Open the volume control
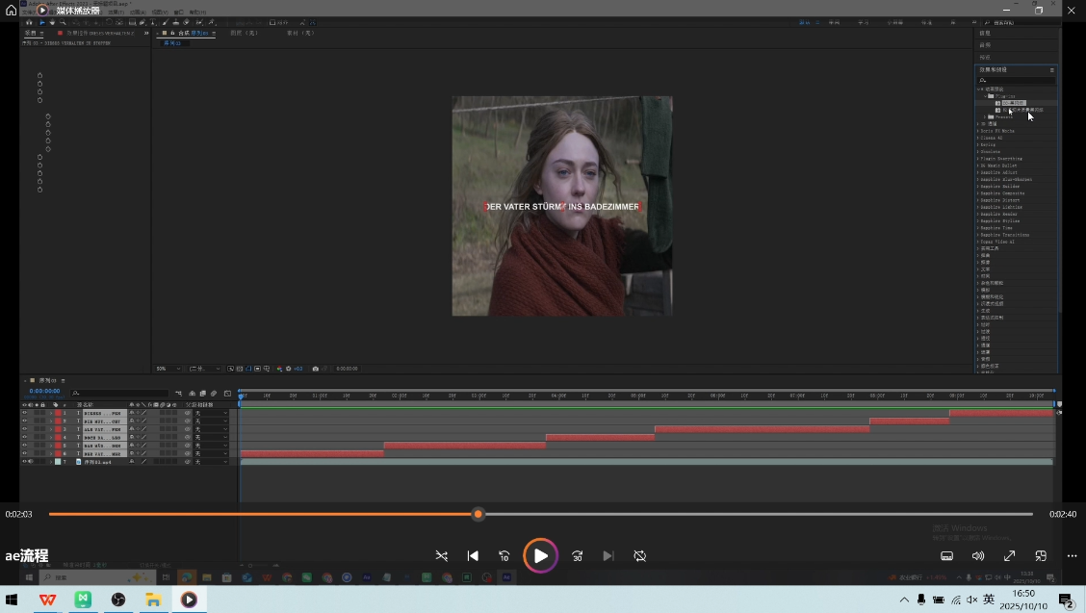1086x613 pixels. (x=978, y=556)
